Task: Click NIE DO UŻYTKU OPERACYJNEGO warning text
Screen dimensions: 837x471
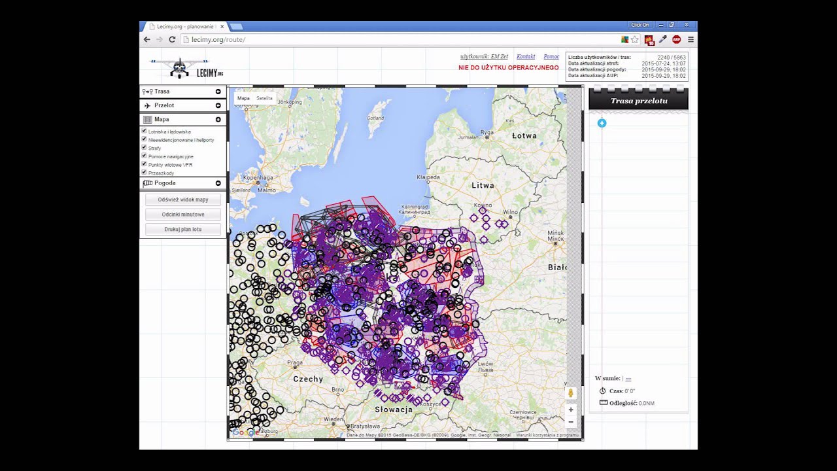Action: point(509,67)
